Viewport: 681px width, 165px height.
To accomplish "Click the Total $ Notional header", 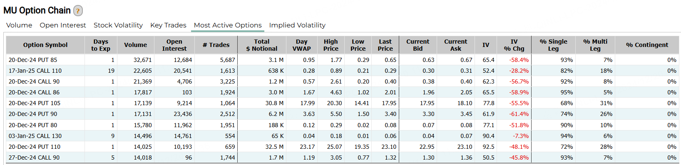I will click(262, 45).
